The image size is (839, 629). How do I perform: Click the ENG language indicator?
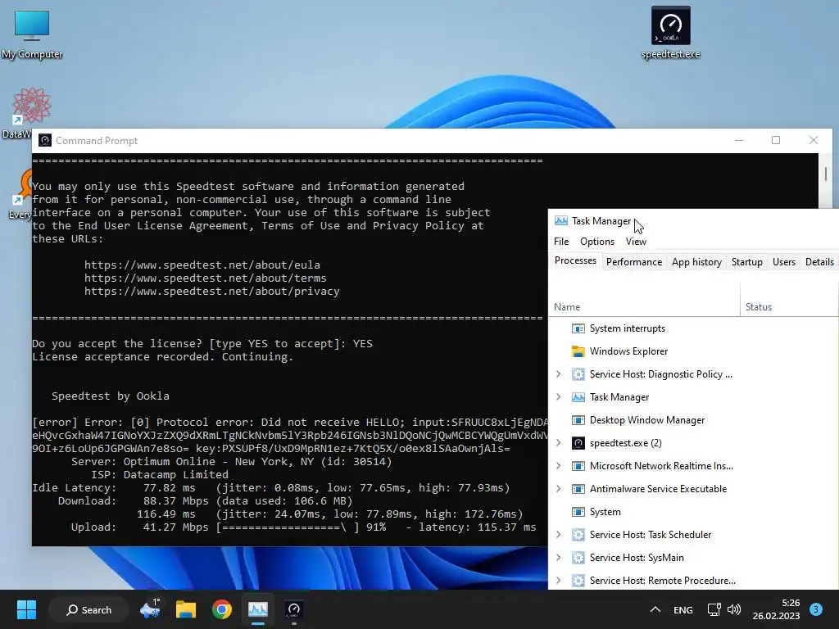pos(683,609)
